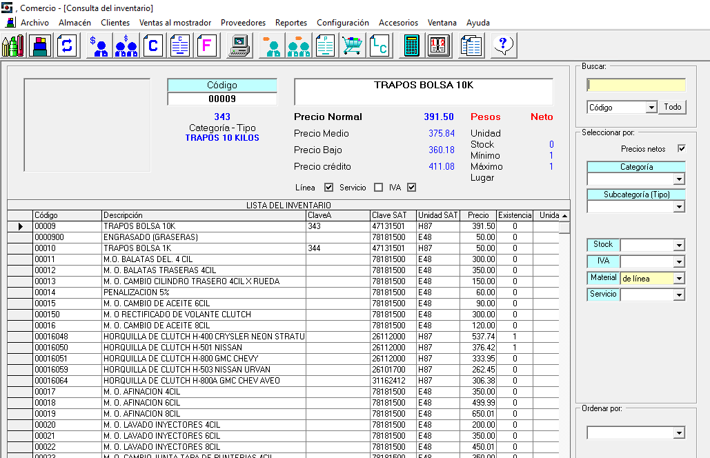Click the help question mark icon
710x458 pixels.
click(x=503, y=46)
